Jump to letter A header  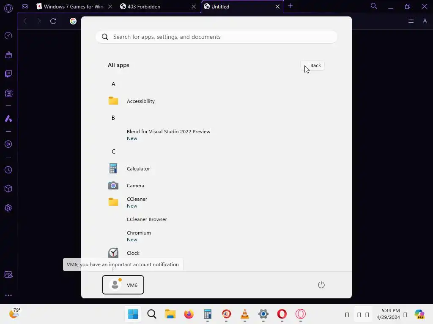click(x=113, y=84)
